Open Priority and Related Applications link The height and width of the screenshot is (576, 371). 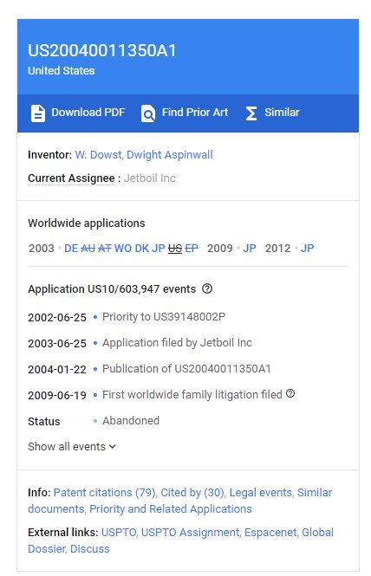(x=171, y=508)
